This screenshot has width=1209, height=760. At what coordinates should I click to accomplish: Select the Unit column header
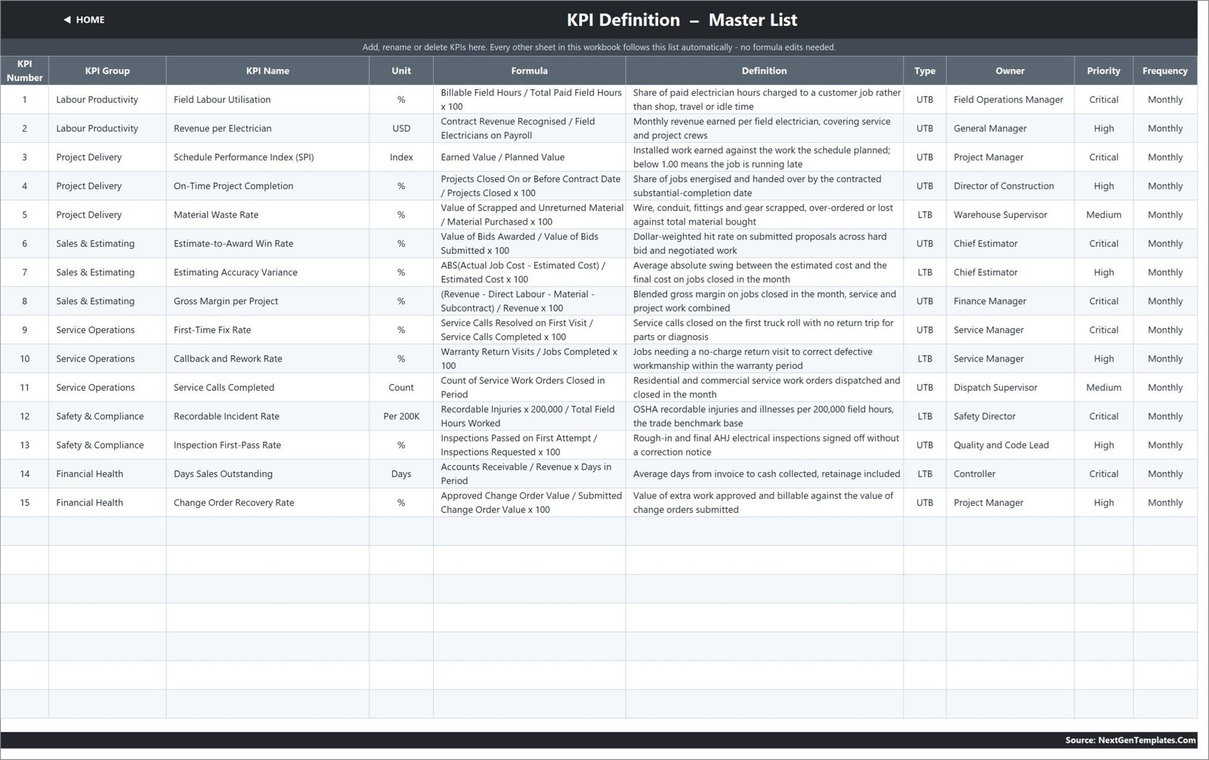[401, 70]
